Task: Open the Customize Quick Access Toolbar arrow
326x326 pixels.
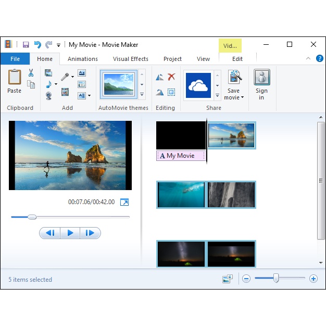Action: coord(59,45)
